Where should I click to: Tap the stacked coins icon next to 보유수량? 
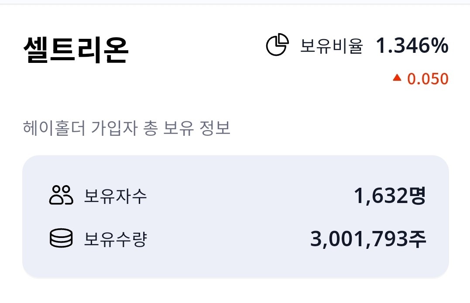61,238
